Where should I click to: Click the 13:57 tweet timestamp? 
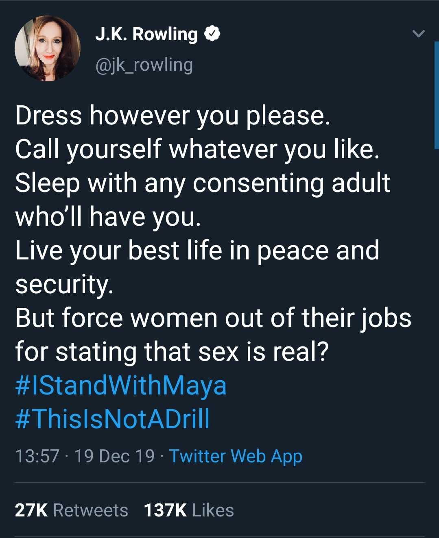click(x=37, y=456)
